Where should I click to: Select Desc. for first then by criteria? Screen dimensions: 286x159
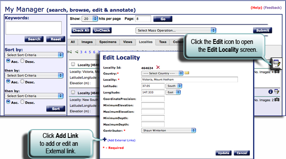click(x=22, y=81)
